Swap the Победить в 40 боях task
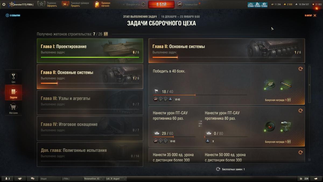 (x=300, y=69)
